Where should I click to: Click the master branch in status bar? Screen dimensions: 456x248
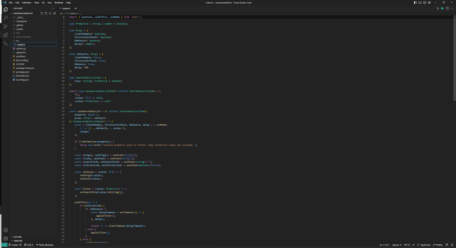tap(14, 245)
